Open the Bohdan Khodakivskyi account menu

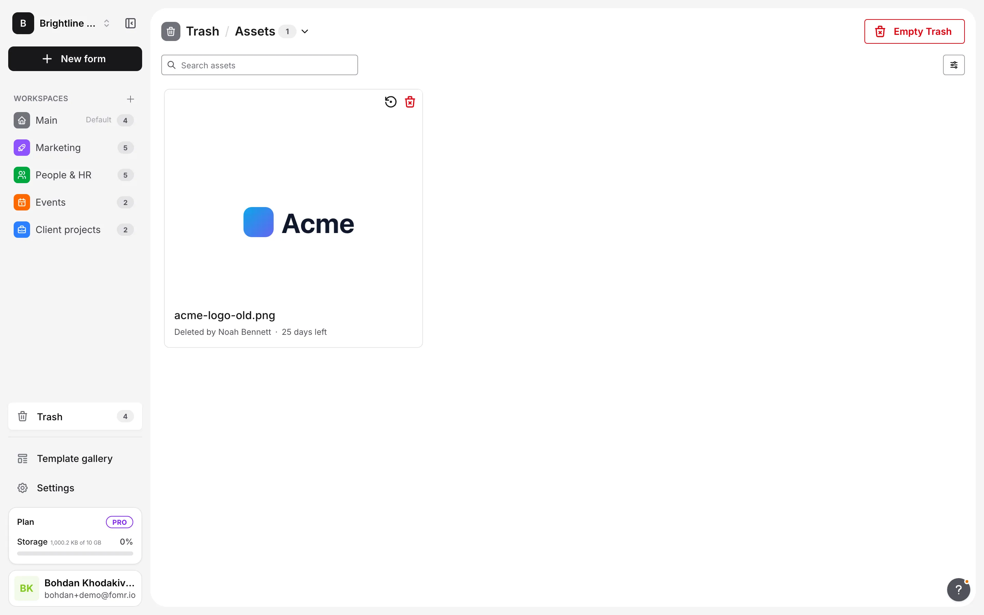point(75,588)
